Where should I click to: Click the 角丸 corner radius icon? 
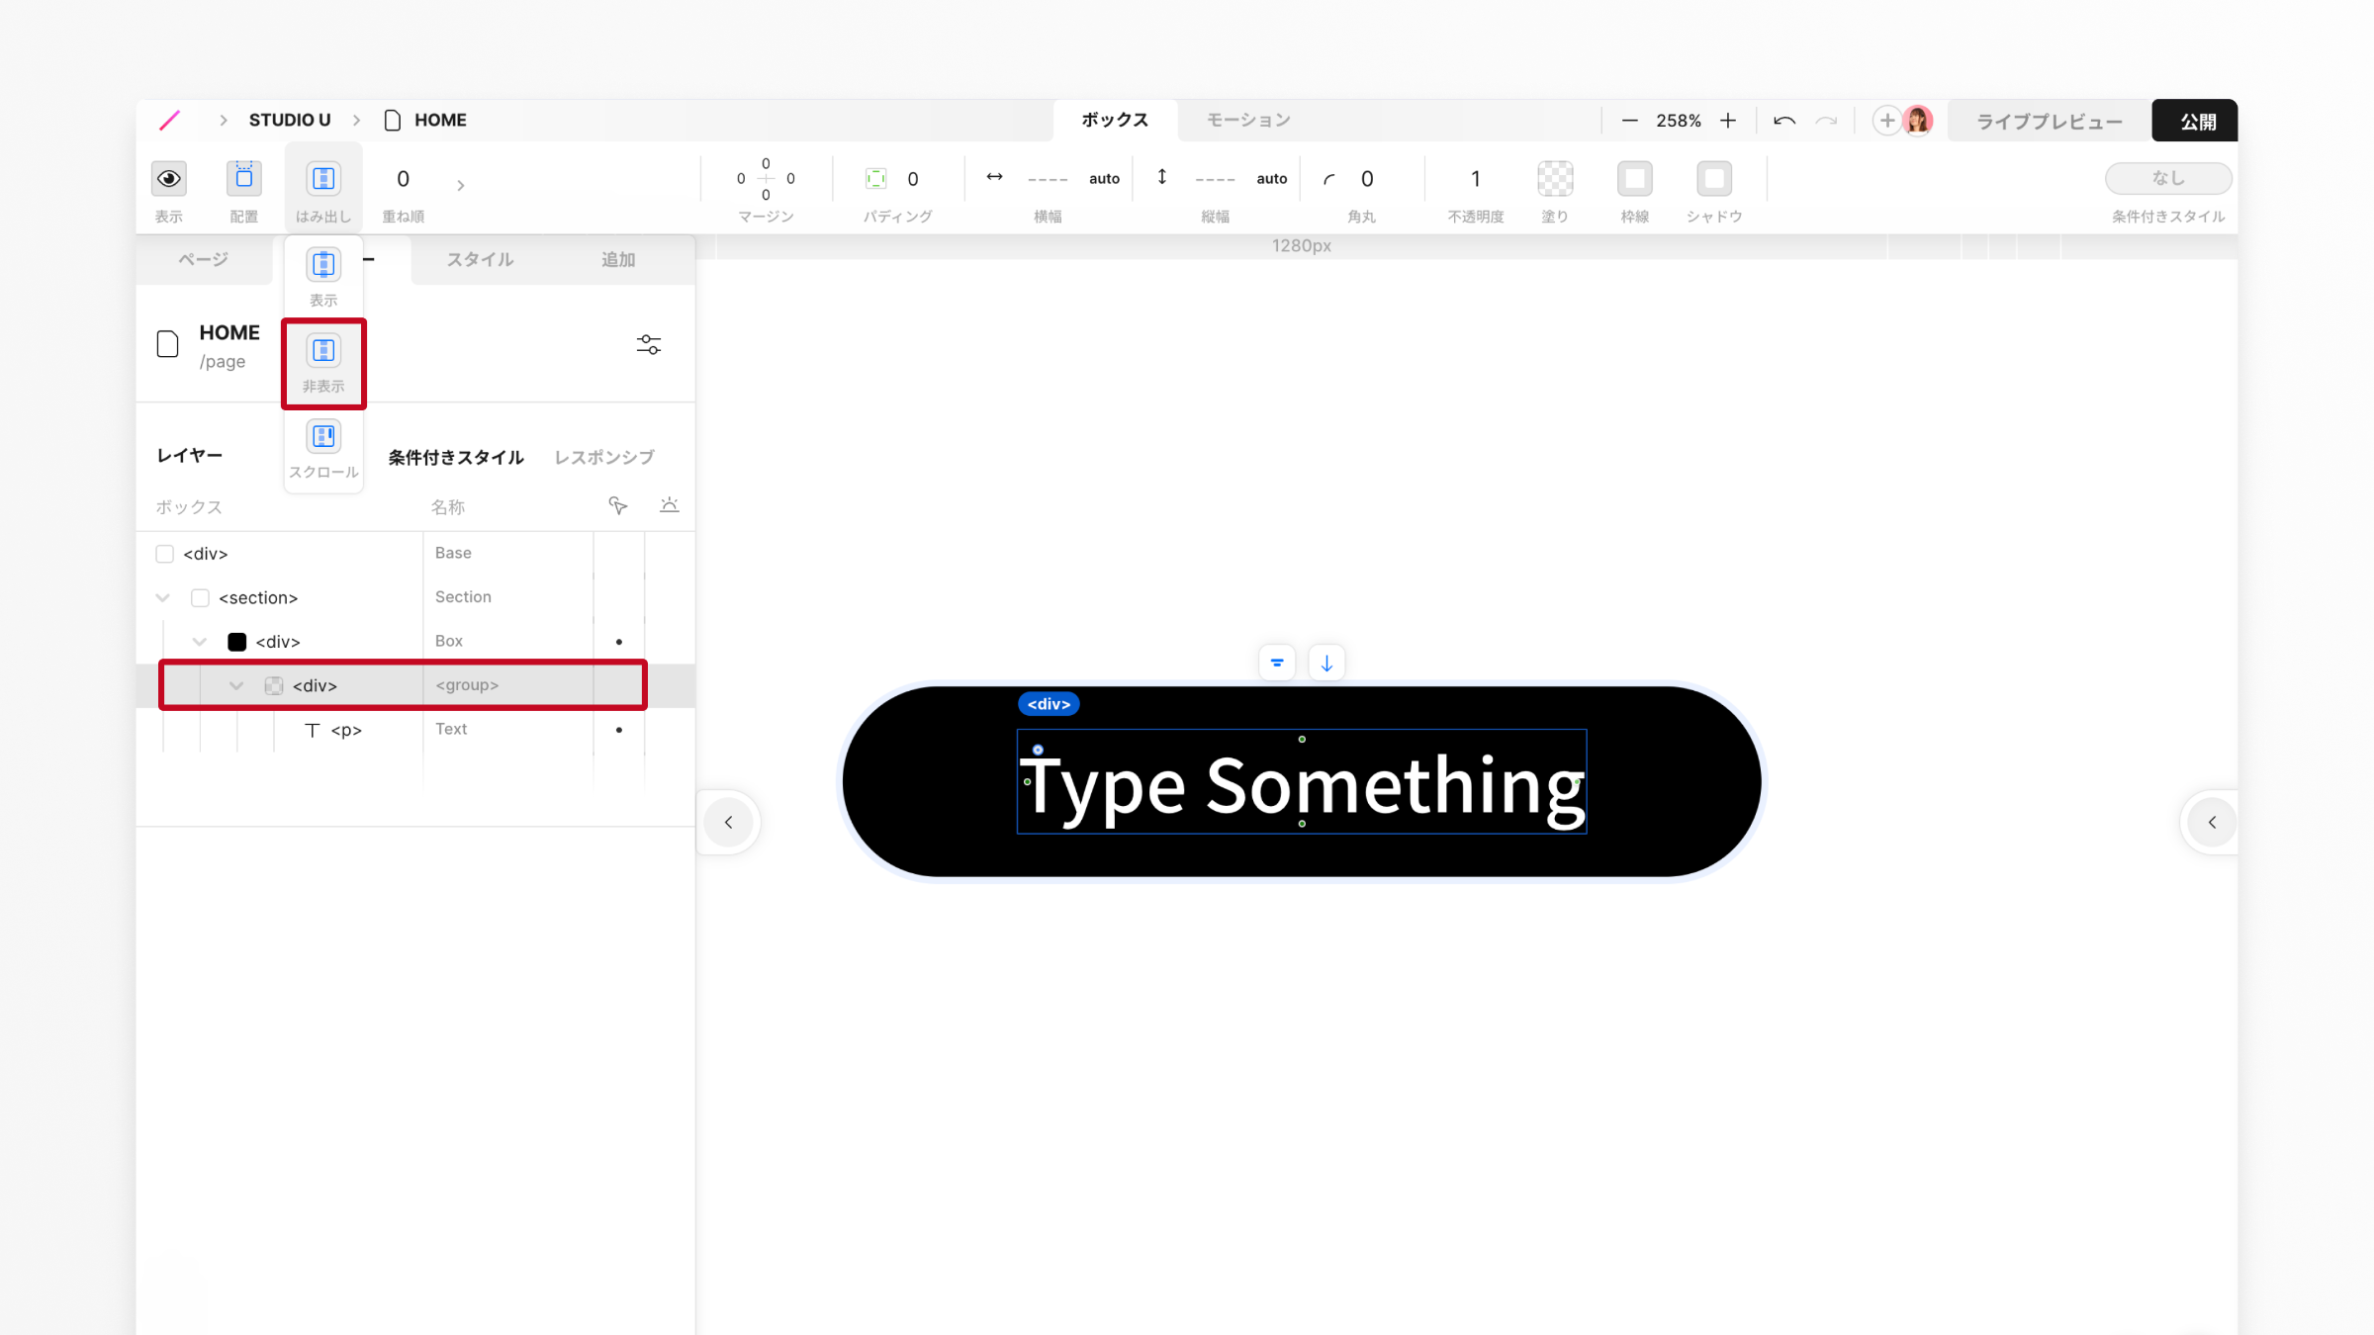tap(1329, 179)
